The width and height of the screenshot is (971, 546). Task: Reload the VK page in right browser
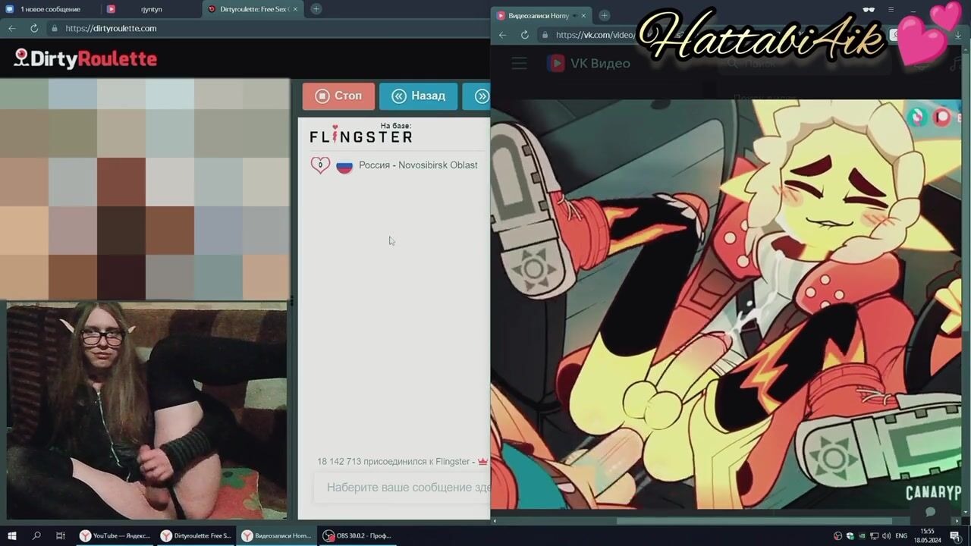(524, 35)
